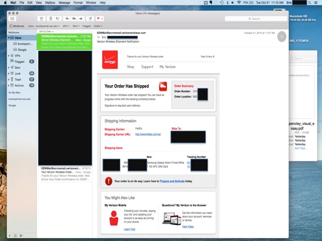Open the Window menu
322x241 pixels.
click(91, 3)
